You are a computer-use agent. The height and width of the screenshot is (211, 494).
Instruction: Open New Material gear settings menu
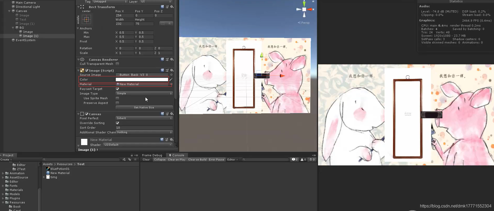coord(172,140)
